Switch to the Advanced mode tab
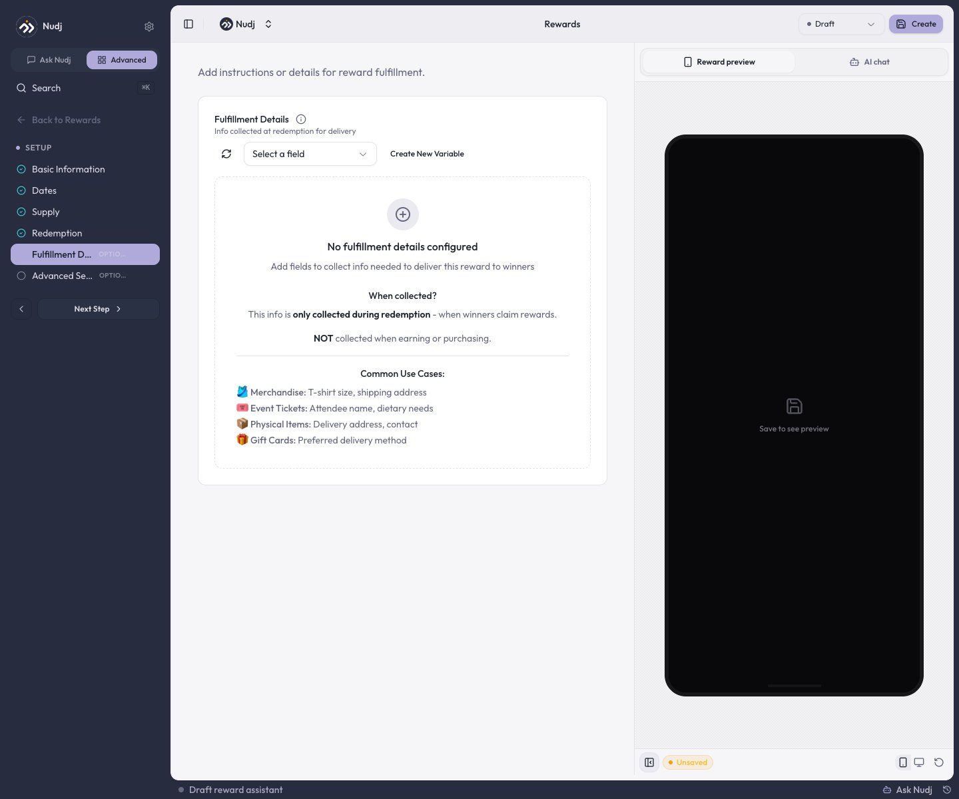The height and width of the screenshot is (799, 959). point(122,60)
